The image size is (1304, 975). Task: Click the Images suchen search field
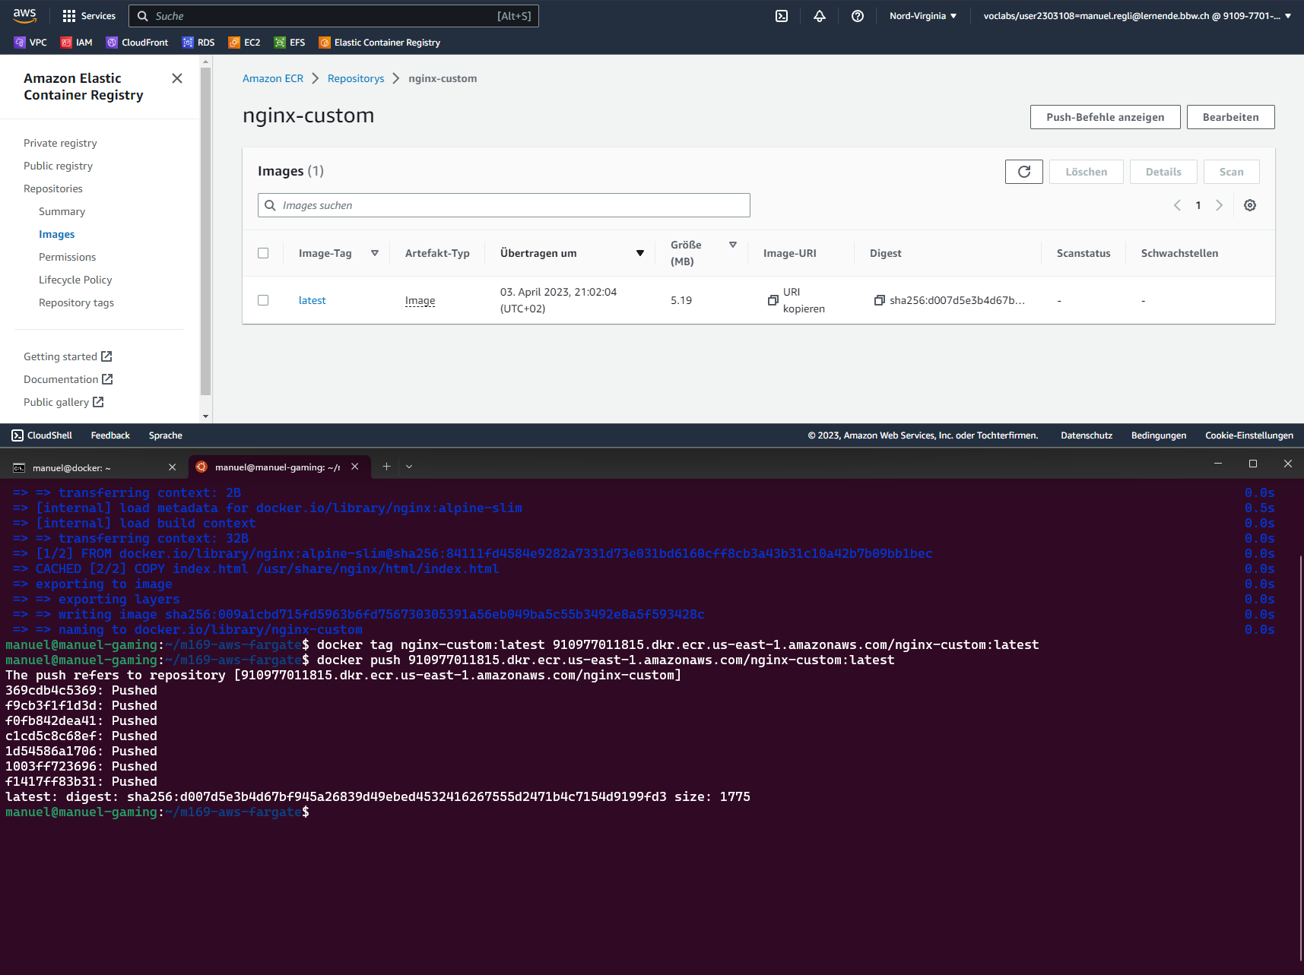pos(503,205)
